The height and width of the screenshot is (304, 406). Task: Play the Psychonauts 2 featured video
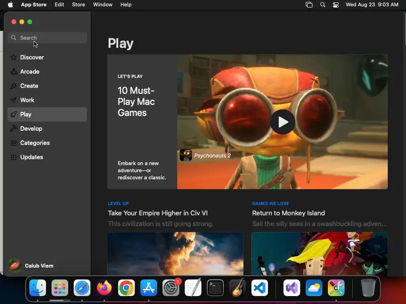point(282,122)
